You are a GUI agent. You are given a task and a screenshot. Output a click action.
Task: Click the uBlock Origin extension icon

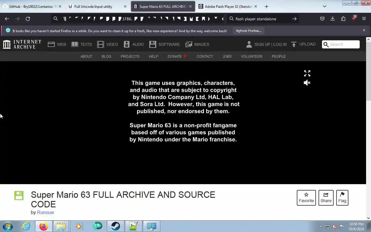(x=354, y=19)
